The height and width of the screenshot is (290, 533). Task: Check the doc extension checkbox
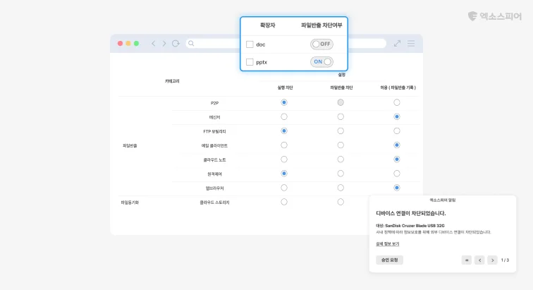tap(250, 44)
